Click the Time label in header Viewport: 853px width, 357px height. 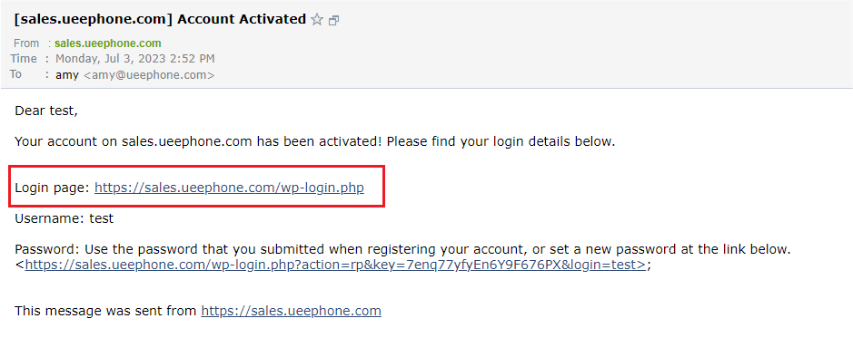point(24,59)
